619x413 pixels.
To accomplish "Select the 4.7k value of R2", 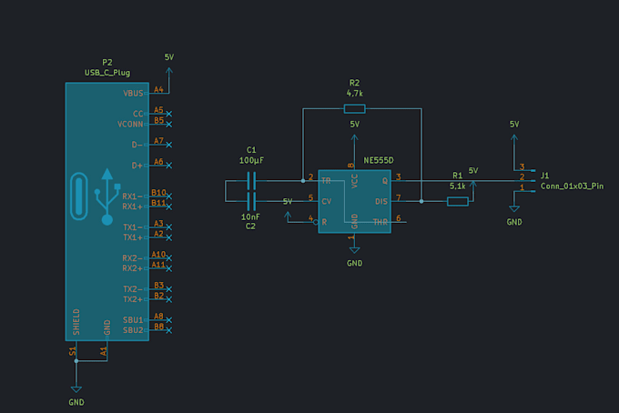I will point(354,94).
